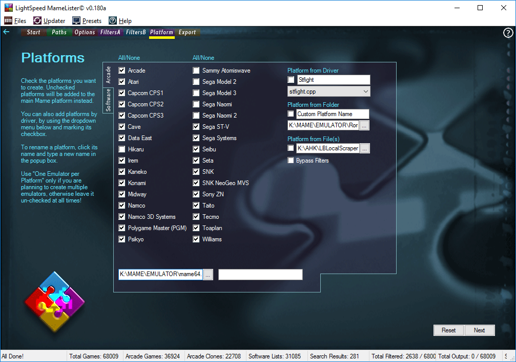Browse for the Platform from File(s) path
The width and height of the screenshot is (516, 362).
(x=365, y=148)
